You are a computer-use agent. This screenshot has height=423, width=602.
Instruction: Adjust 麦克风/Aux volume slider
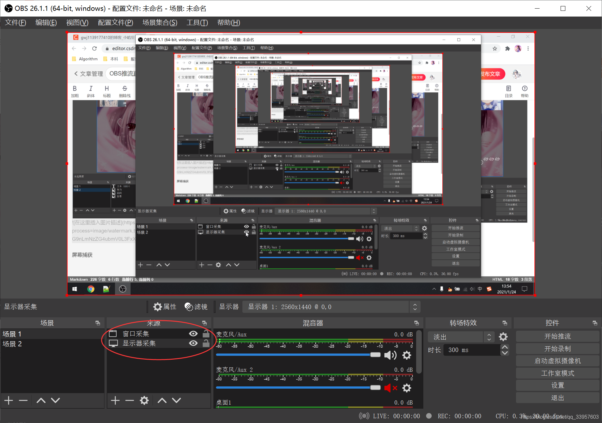298,355
